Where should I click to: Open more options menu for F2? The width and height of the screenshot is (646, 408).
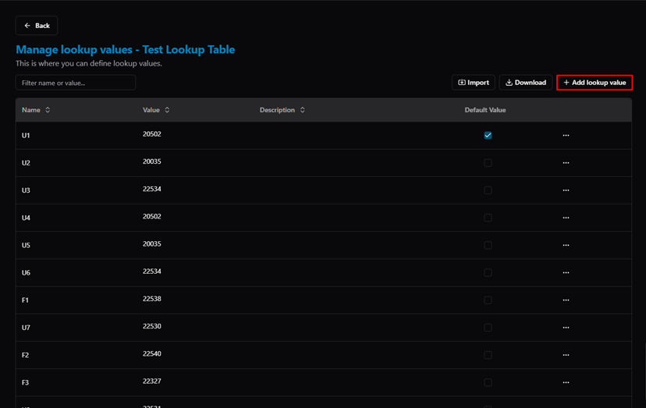pyautogui.click(x=566, y=355)
